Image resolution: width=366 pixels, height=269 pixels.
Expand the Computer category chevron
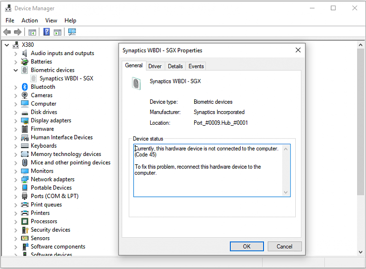click(x=16, y=104)
